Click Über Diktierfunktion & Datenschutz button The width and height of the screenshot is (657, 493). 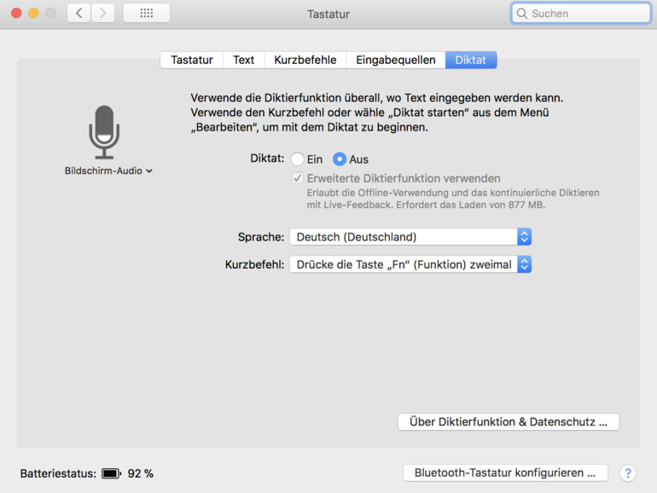(509, 422)
